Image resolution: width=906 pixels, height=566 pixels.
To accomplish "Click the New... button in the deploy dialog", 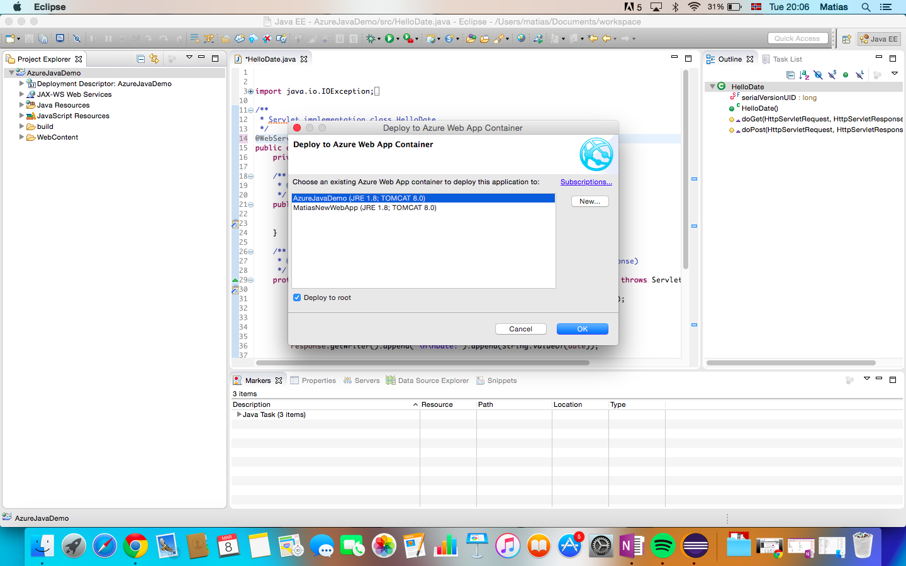I will (590, 201).
